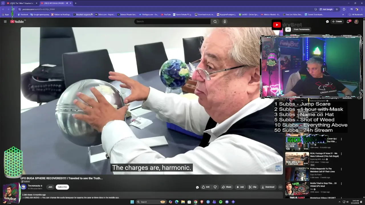Open the YouTube account avatar menu
The image size is (365, 205).
click(356, 21)
